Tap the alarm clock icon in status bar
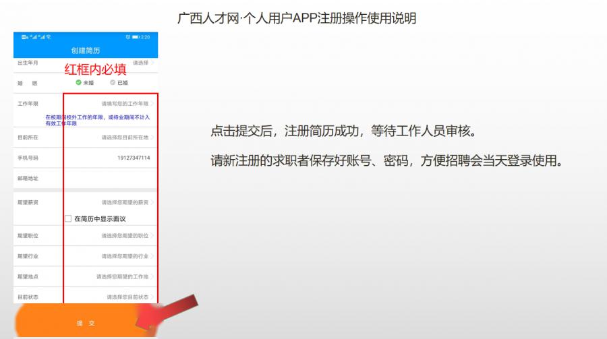The image size is (607, 339). (127, 37)
